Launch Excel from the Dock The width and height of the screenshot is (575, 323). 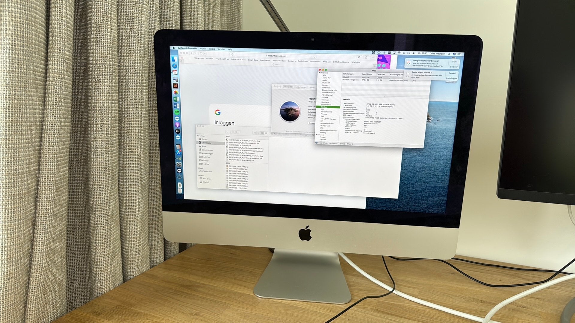[176, 99]
